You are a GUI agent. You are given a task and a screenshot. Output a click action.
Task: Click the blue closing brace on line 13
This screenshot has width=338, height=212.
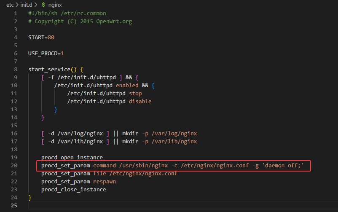[x=56, y=110]
